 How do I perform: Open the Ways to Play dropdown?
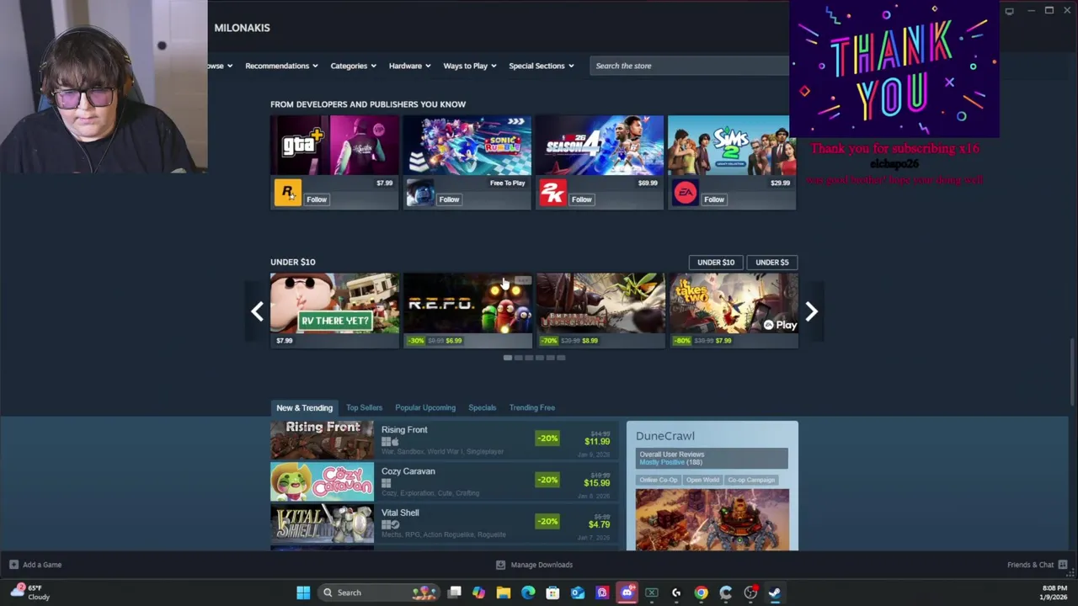pos(470,66)
